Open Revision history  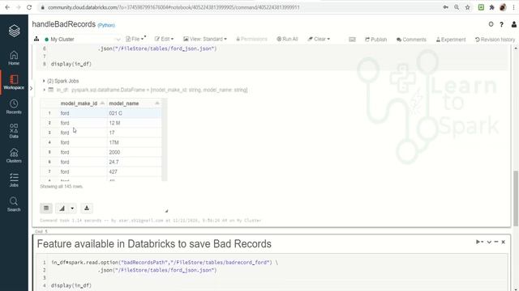[x=495, y=40]
